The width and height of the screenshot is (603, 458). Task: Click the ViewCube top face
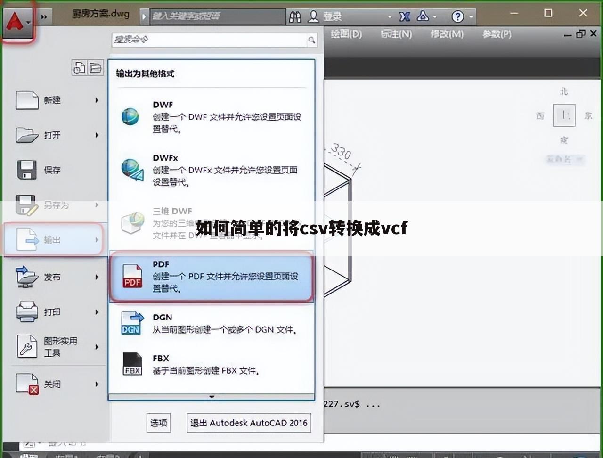[x=564, y=115]
